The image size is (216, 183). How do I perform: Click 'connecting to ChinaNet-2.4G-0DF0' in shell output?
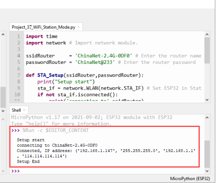coord(57,145)
